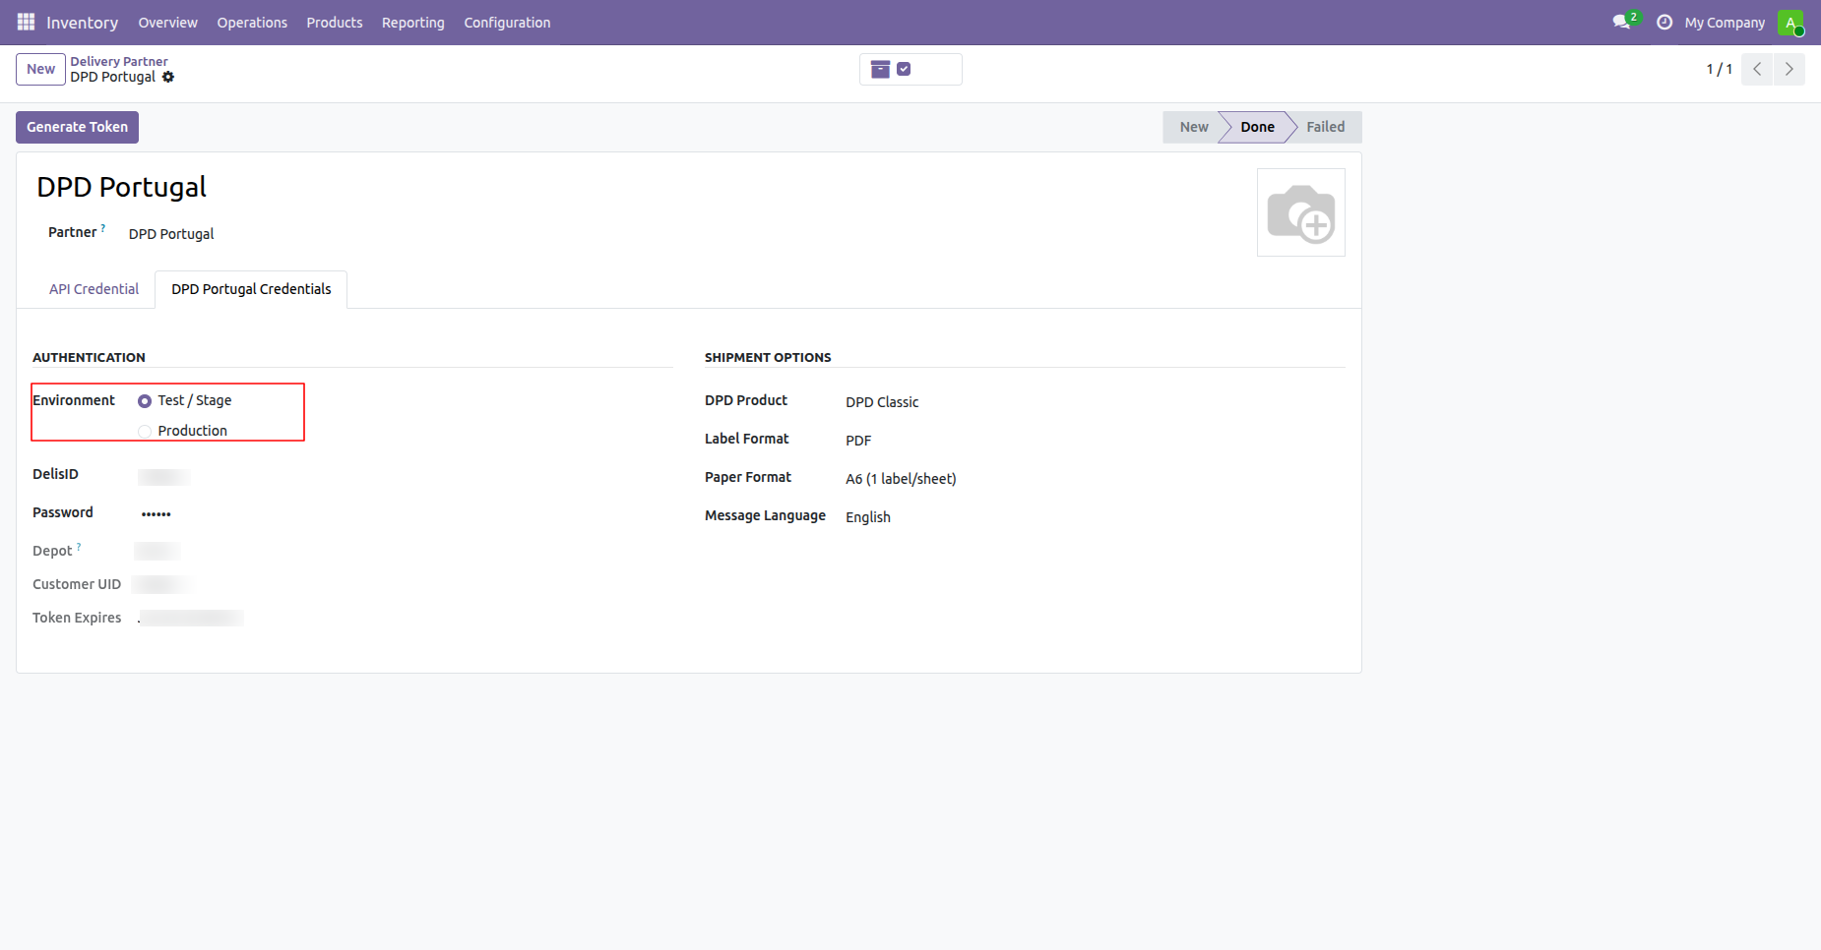The width and height of the screenshot is (1821, 950).
Task: Follow the Delivery Partner breadcrumb link
Action: [x=119, y=61]
